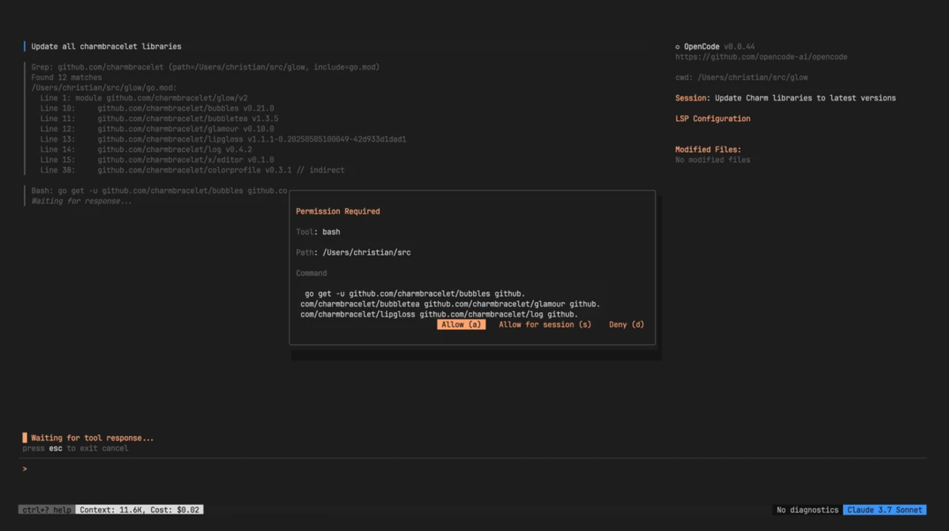Click the ctrl+? help indicator
949x531 pixels.
point(47,510)
